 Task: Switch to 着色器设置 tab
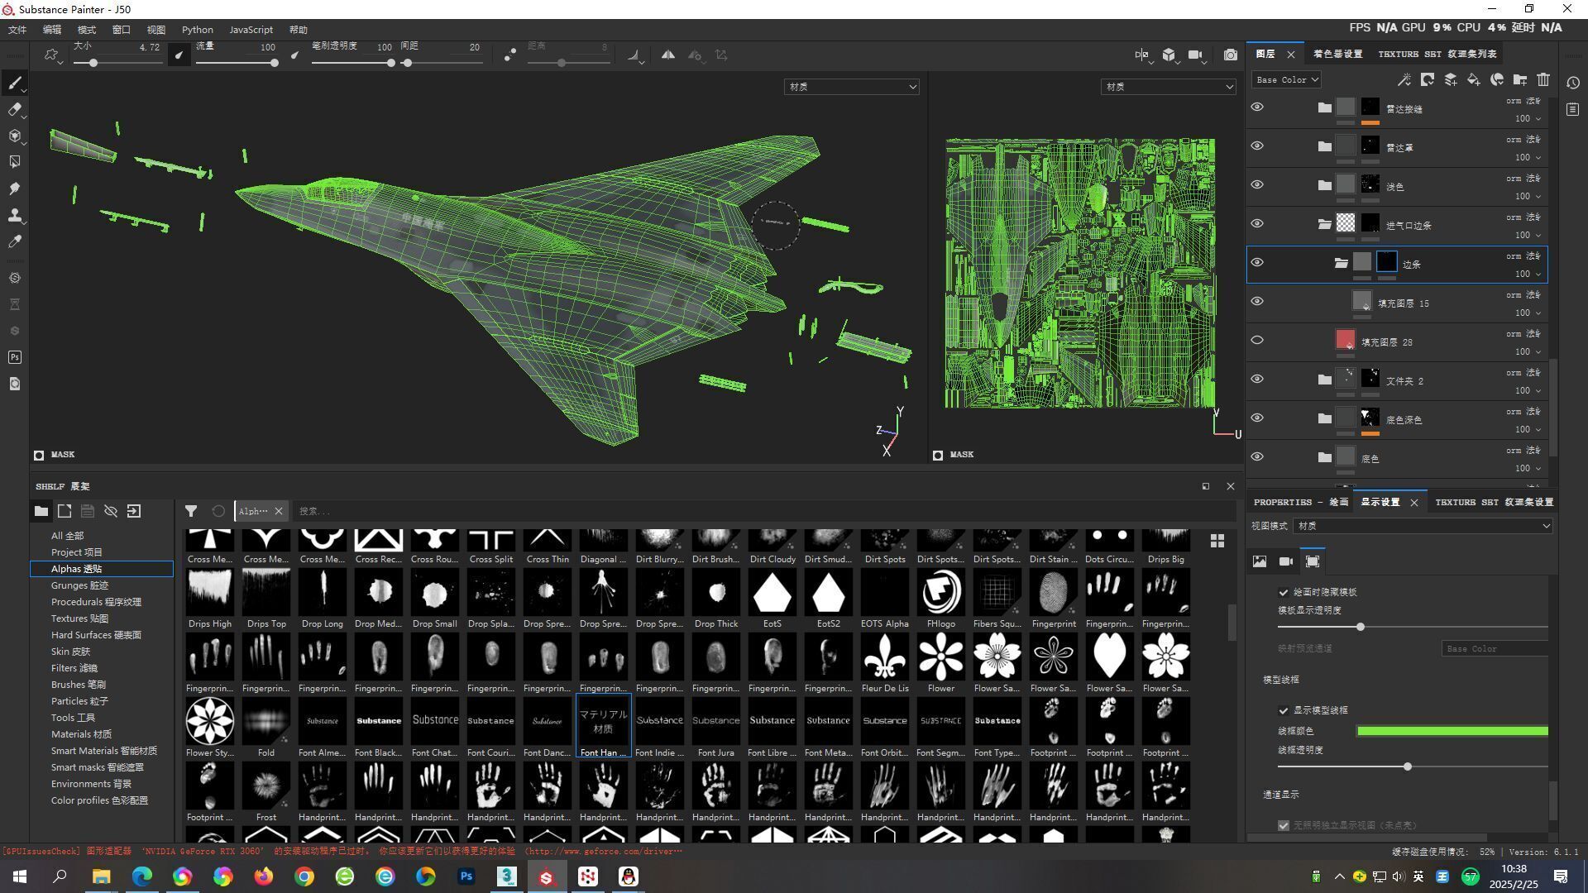point(1337,54)
